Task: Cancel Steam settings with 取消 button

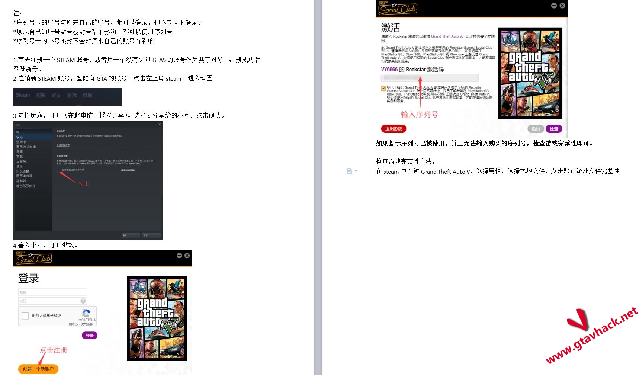Action: pos(151,235)
